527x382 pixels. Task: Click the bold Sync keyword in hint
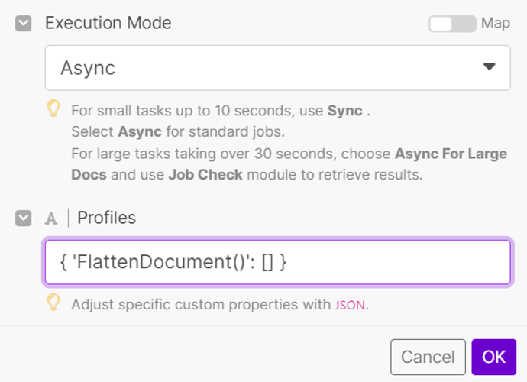point(344,111)
